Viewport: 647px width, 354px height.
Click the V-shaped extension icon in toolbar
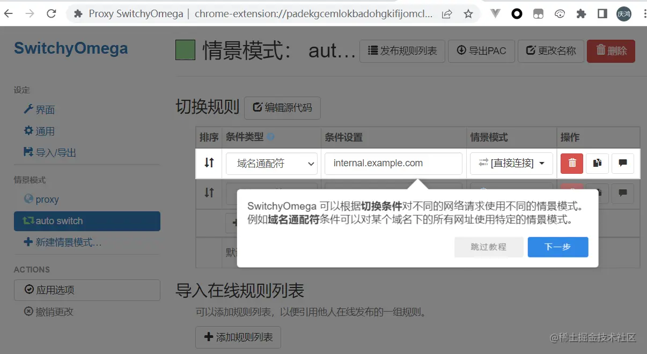[496, 14]
